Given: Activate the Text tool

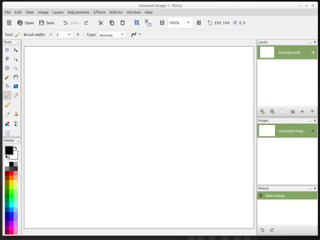Looking at the screenshot, I should [x=15, y=123].
